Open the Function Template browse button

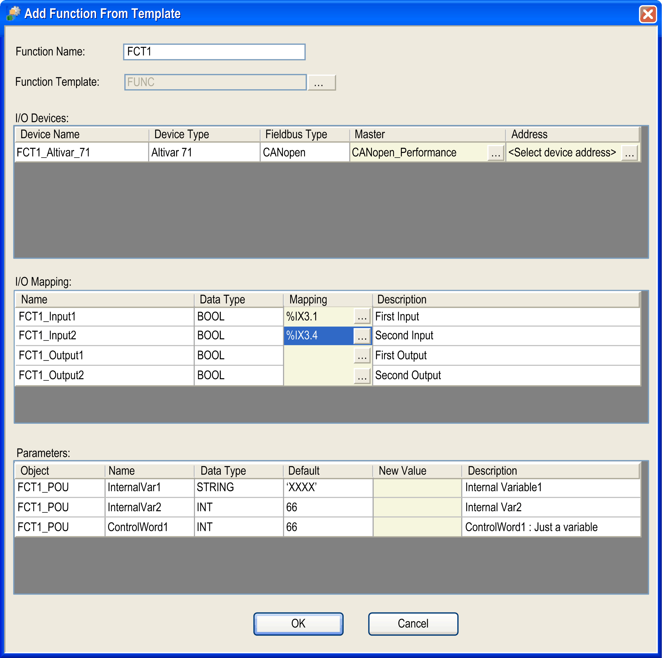click(x=321, y=83)
